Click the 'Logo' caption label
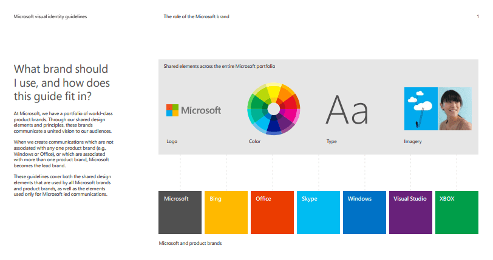Viewport: 493px width, 260px height. [x=172, y=142]
